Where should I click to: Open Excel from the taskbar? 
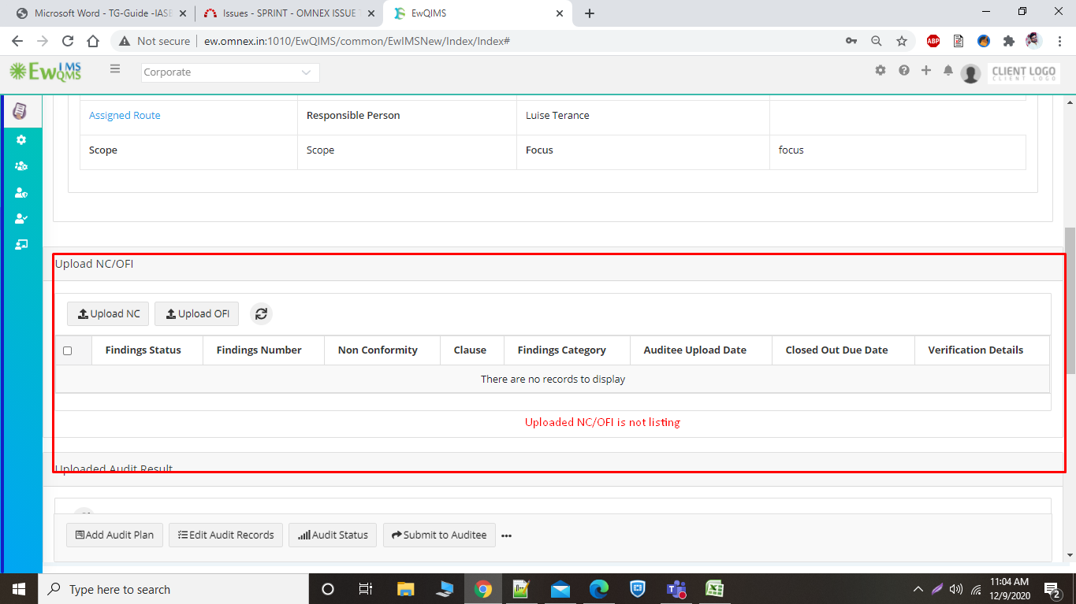[715, 589]
